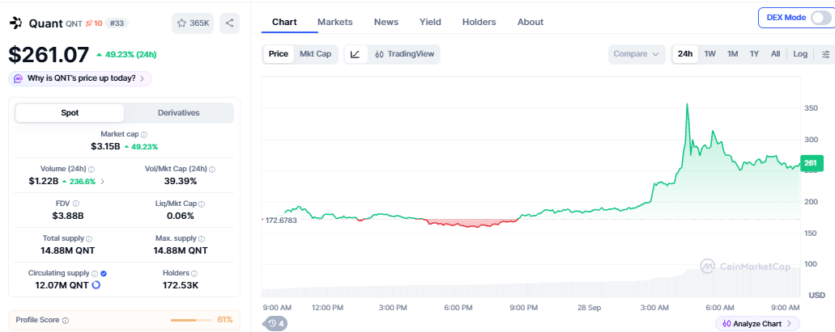Click the 12.07M QNT circulating supply value
Viewport: 835px width, 332px height.
click(63, 285)
